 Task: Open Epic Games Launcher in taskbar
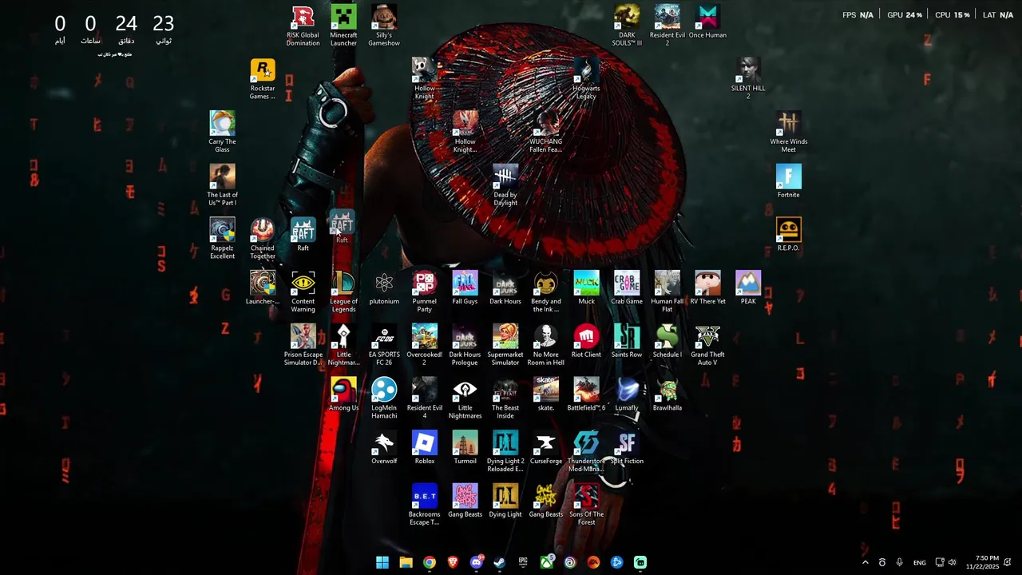coord(523,562)
